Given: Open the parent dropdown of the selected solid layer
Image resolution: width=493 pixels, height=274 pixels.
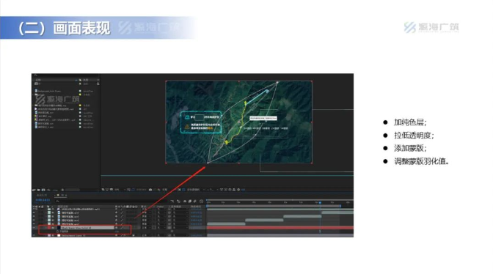Looking at the screenshot, I should click(180, 228).
